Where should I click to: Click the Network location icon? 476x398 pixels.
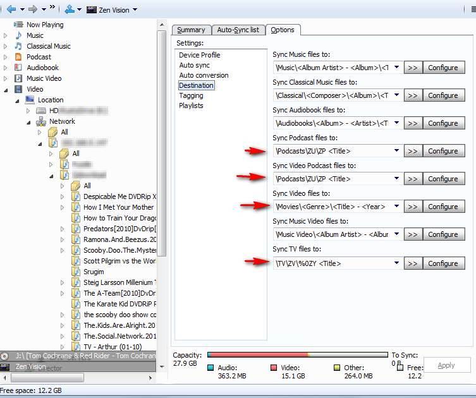[41, 121]
